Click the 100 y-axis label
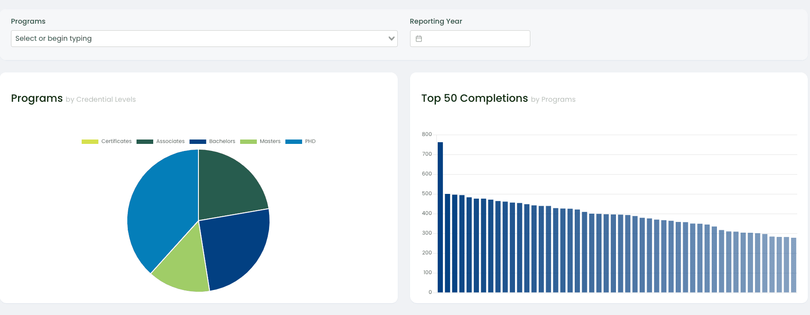Image resolution: width=810 pixels, height=315 pixels. pos(428,272)
